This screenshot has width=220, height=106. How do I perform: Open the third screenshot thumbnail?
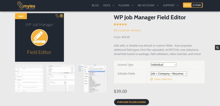pyautogui.click(x=92, y=78)
